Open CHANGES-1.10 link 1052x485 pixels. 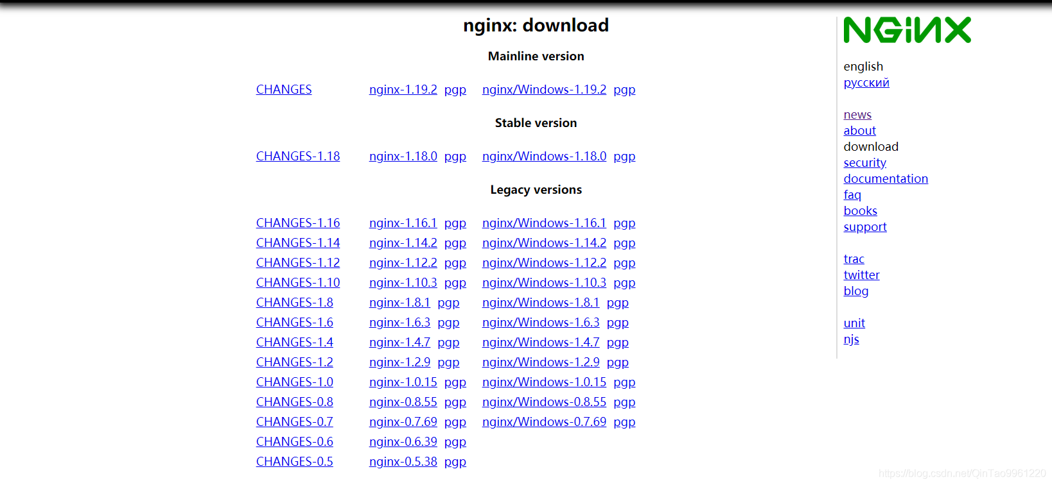[298, 283]
